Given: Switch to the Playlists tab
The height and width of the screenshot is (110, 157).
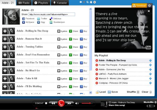Looking at the screenshot, I should coord(41,3).
